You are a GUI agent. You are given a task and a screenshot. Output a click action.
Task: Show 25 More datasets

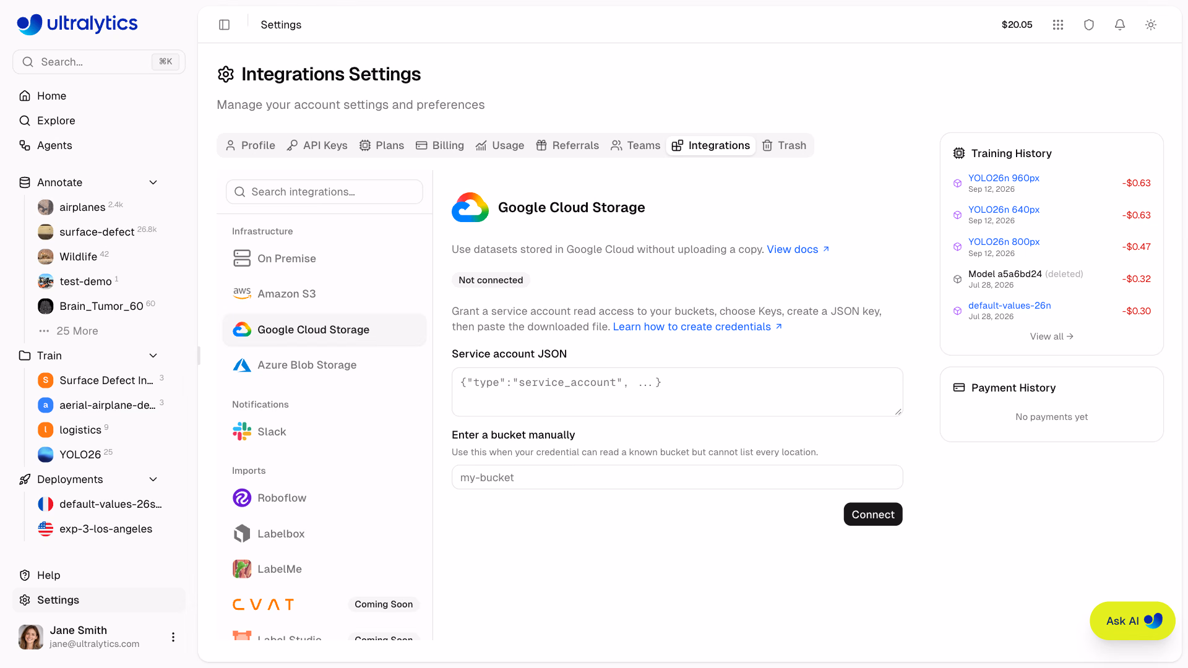(77, 331)
